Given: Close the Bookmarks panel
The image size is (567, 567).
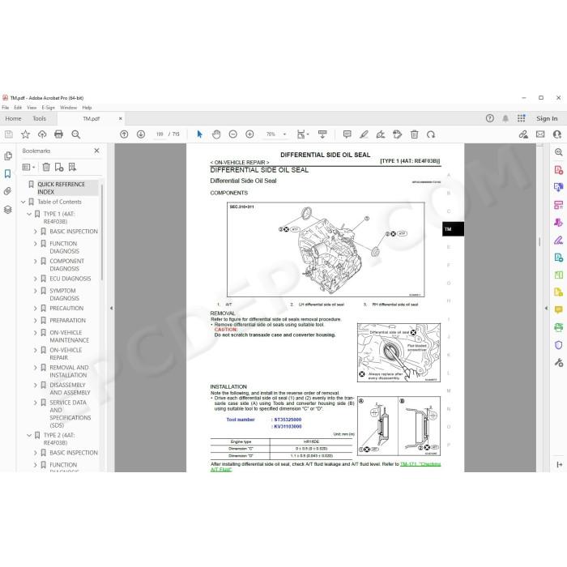Looking at the screenshot, I should [x=96, y=151].
